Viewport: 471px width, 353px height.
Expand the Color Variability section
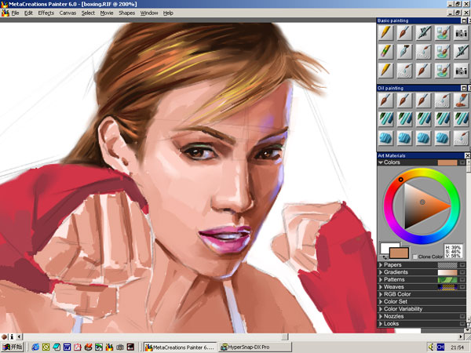point(381,308)
